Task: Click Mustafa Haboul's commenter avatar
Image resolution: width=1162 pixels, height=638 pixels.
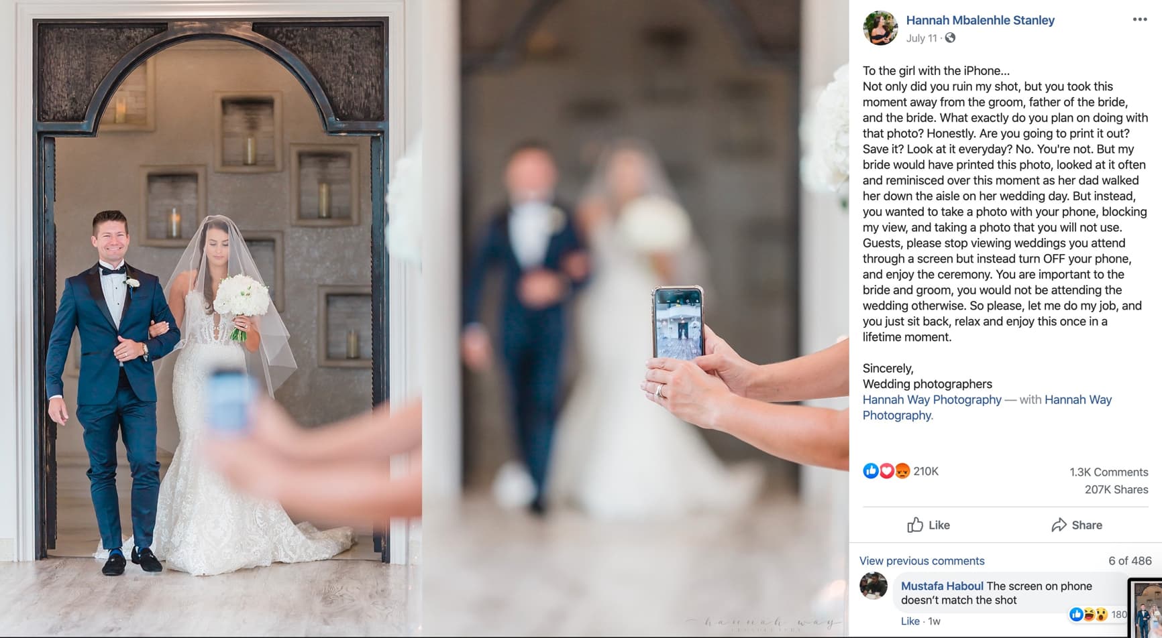Action: tap(874, 586)
